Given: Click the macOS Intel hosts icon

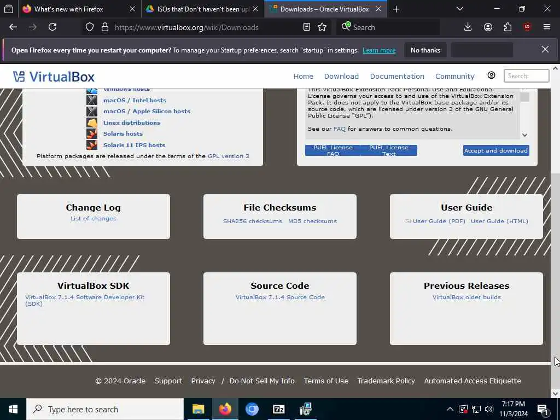Looking at the screenshot, I should [x=92, y=100].
